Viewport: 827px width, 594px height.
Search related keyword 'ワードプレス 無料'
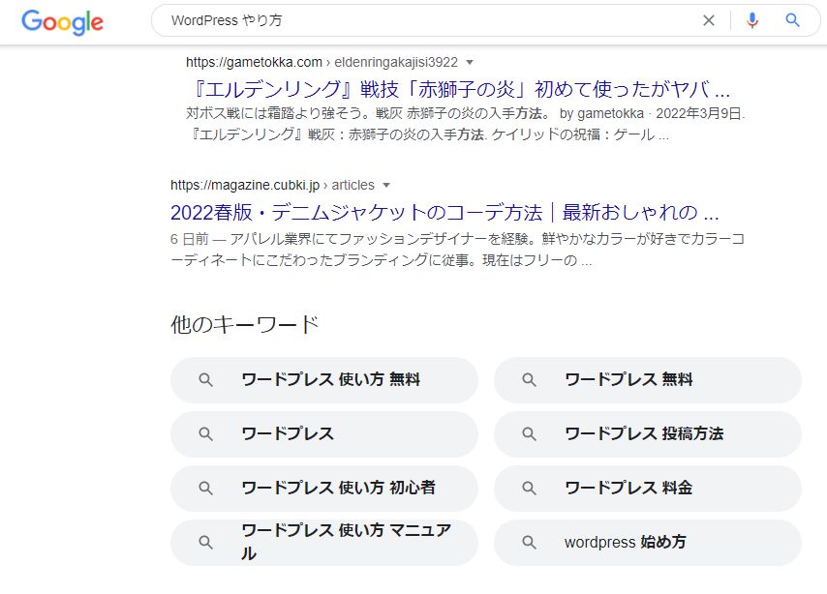point(648,380)
